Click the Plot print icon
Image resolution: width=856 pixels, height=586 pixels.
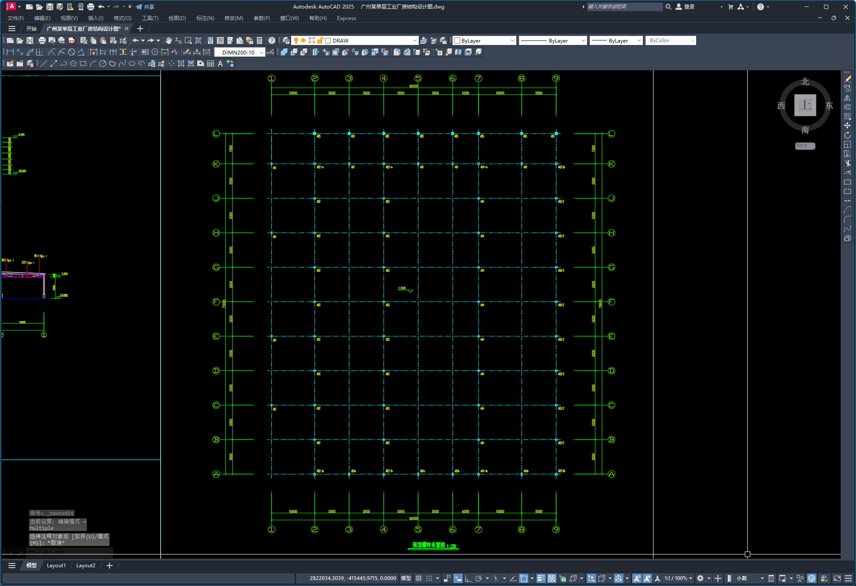tap(42, 40)
